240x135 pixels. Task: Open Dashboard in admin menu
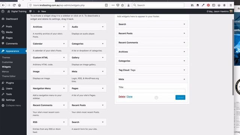tap(12, 19)
